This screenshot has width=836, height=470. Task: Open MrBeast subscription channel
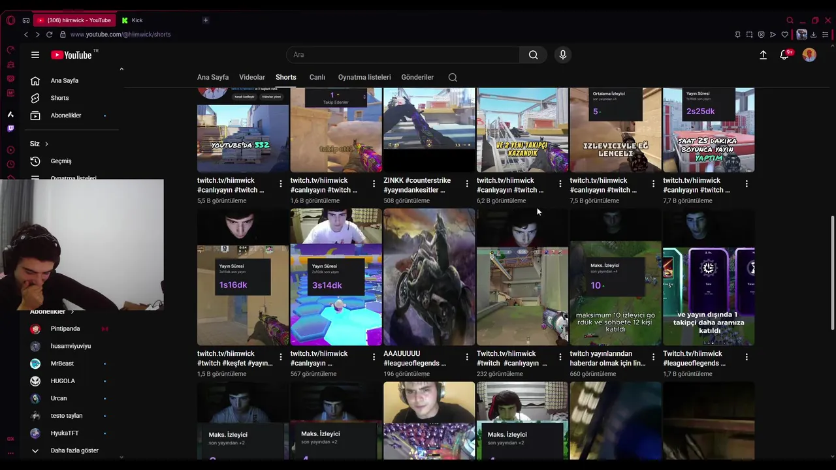tap(62, 364)
